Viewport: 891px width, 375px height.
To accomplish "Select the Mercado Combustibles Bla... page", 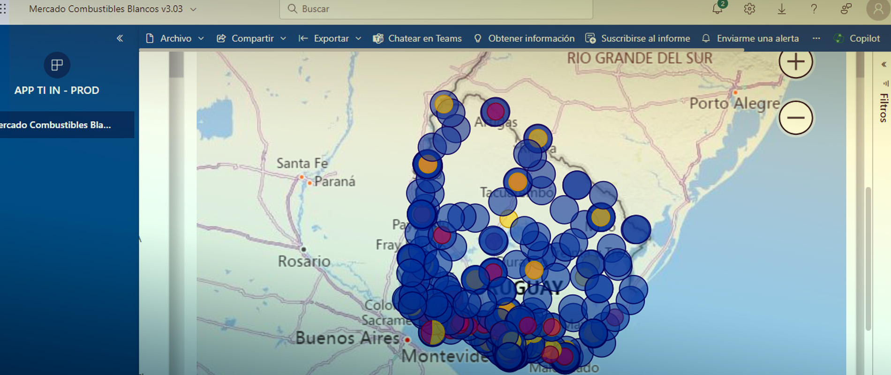I will tap(67, 125).
